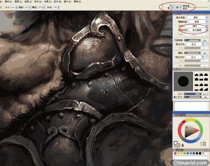210x166 pixels.
Task: Adjust the 不透明度 opacity slider
Action: click(192, 40)
